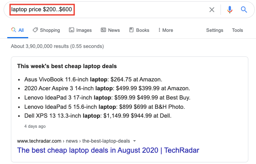Click the Shopping tag icon
This screenshot has height=164, width=256.
point(35,30)
